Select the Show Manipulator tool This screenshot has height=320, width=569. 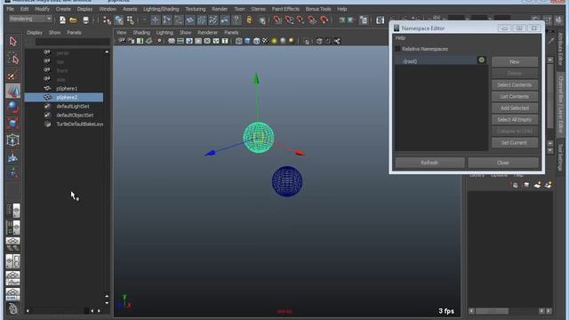point(13,173)
